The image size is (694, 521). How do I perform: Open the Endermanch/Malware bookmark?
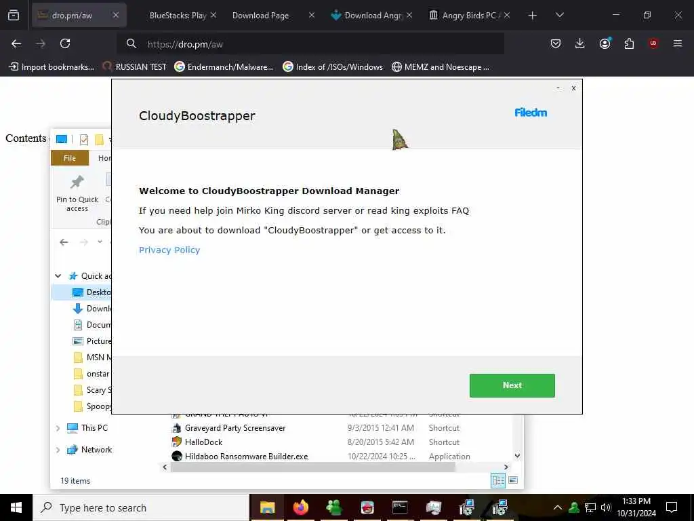point(224,67)
